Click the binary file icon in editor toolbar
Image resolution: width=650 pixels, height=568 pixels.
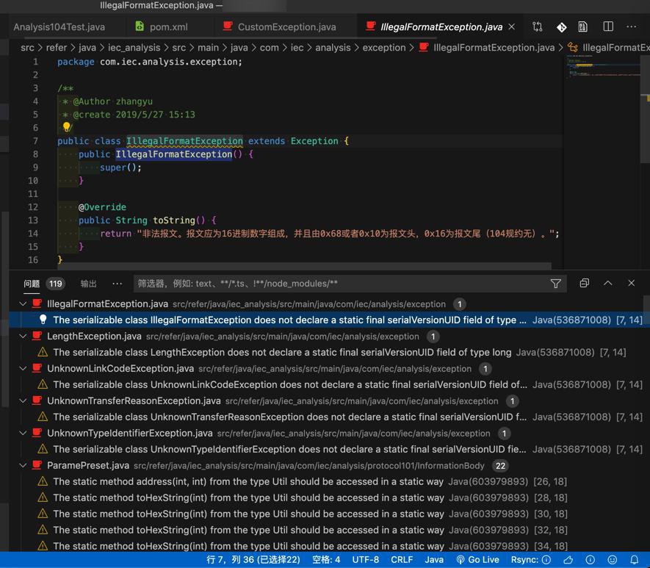tap(582, 26)
